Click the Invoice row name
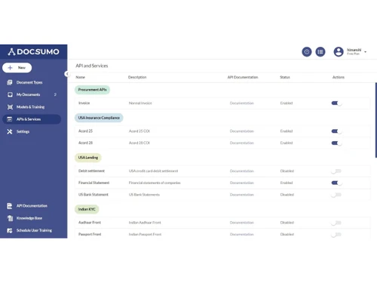Viewport: 377px width, 283px height. 84,103
